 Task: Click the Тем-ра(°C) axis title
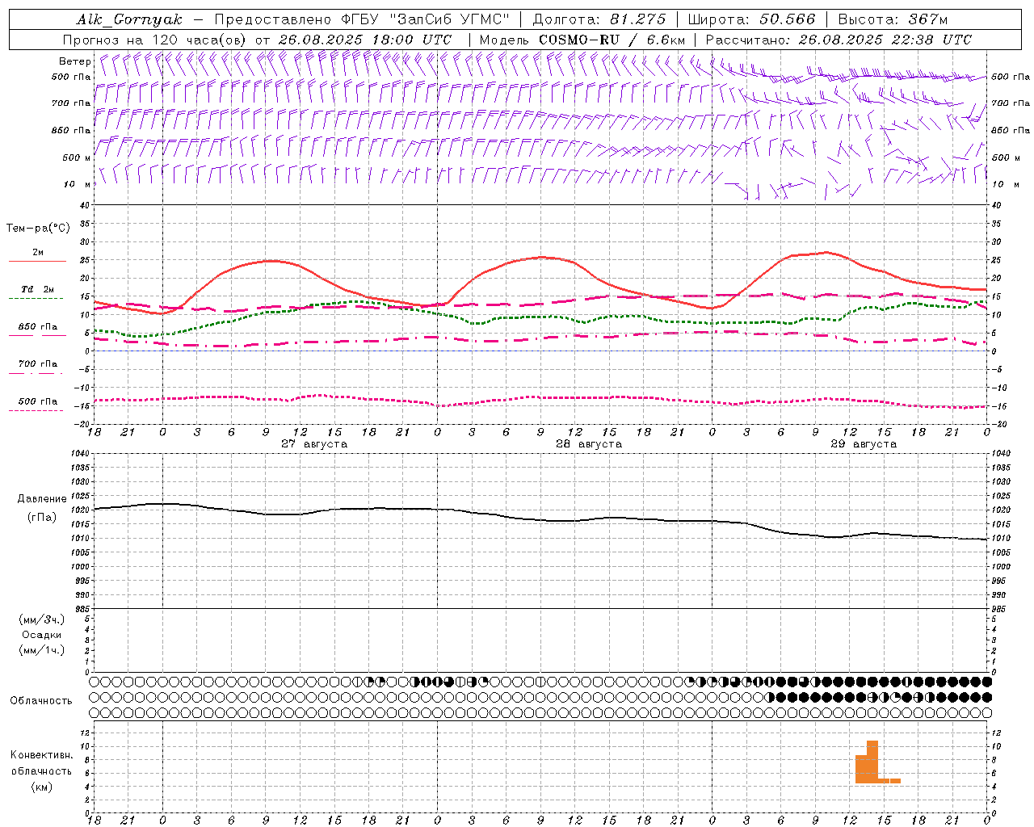coord(38,229)
